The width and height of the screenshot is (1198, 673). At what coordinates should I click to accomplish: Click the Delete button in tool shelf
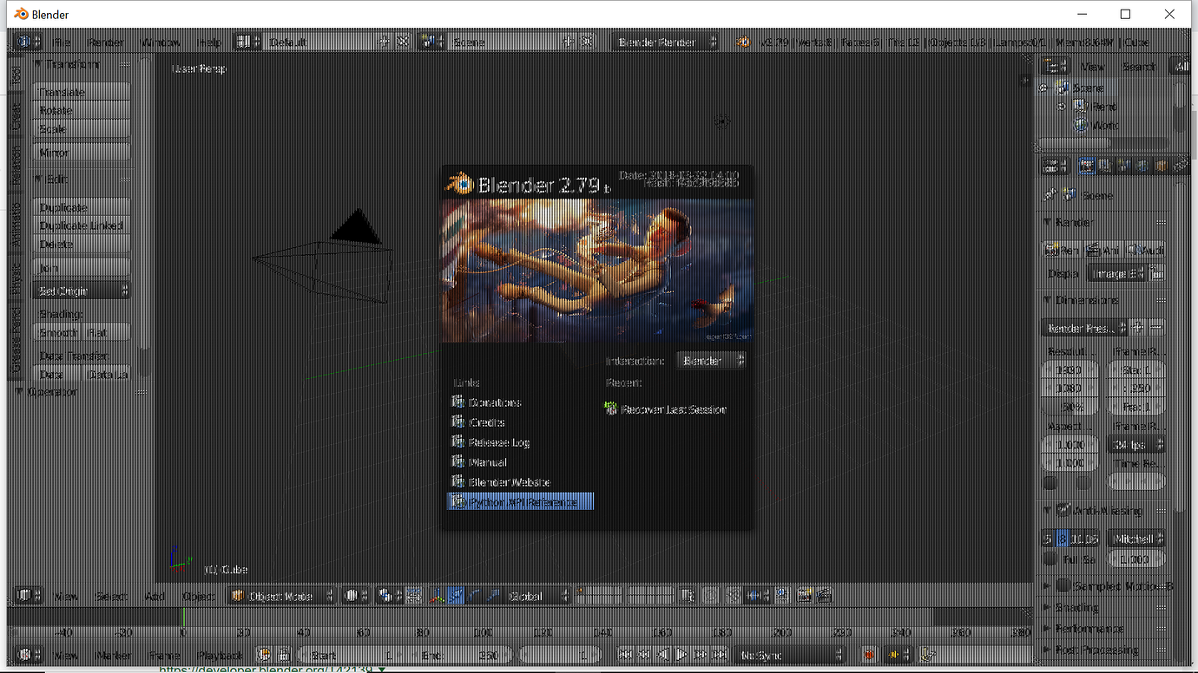pos(82,244)
